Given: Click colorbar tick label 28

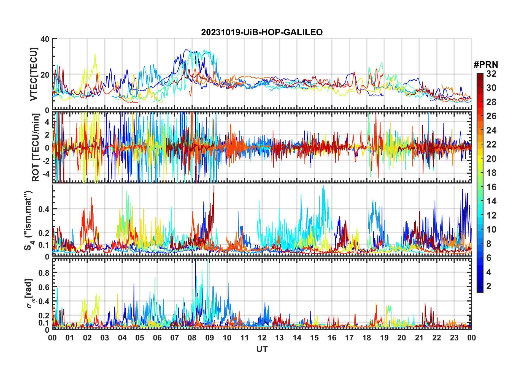Looking at the screenshot, I should [x=491, y=102].
